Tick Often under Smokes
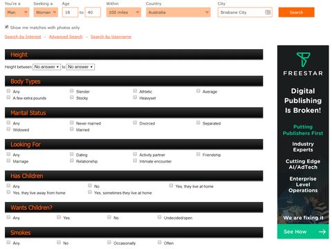 tap(159, 242)
